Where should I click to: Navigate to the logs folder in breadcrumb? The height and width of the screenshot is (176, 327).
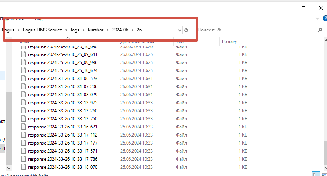[x=75, y=30]
